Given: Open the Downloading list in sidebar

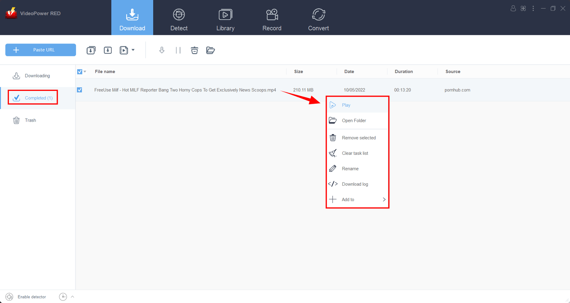Looking at the screenshot, I should click(x=38, y=76).
